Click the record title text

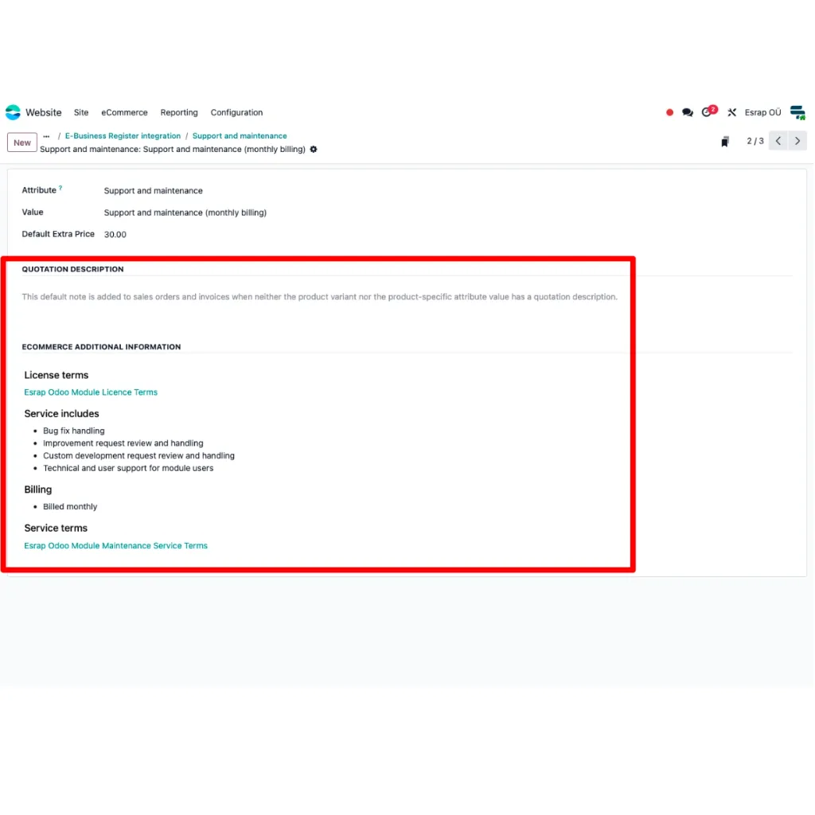coord(173,149)
